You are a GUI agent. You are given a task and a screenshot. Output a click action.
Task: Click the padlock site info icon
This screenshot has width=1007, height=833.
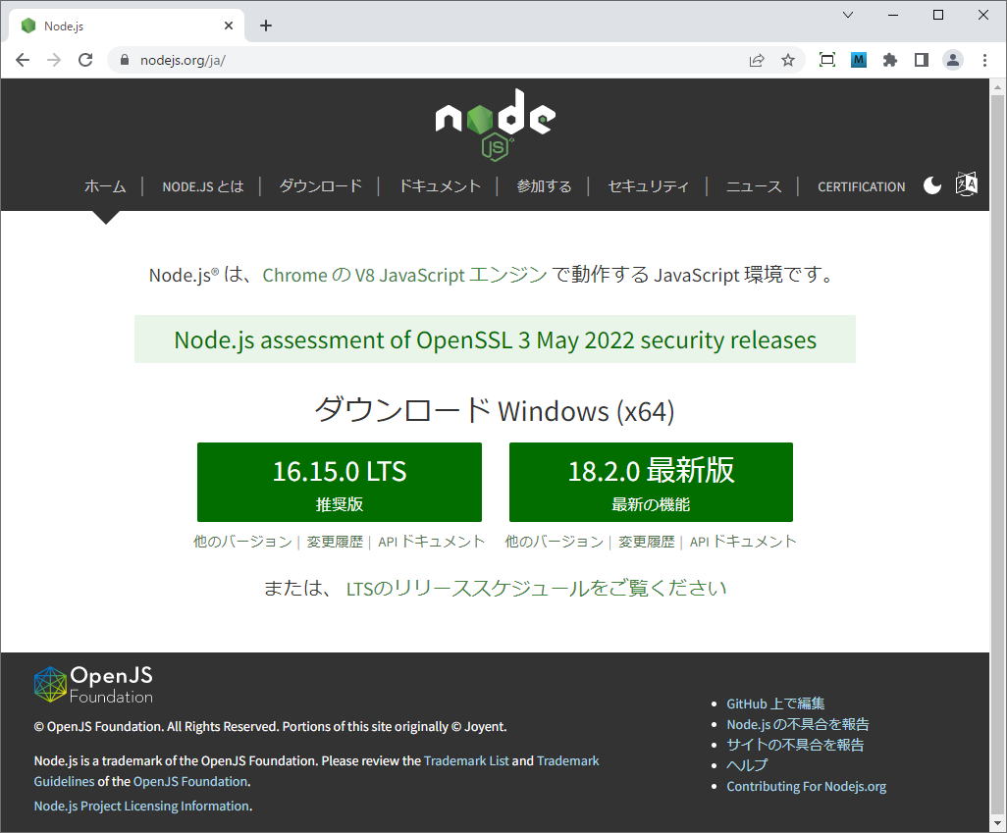(125, 60)
